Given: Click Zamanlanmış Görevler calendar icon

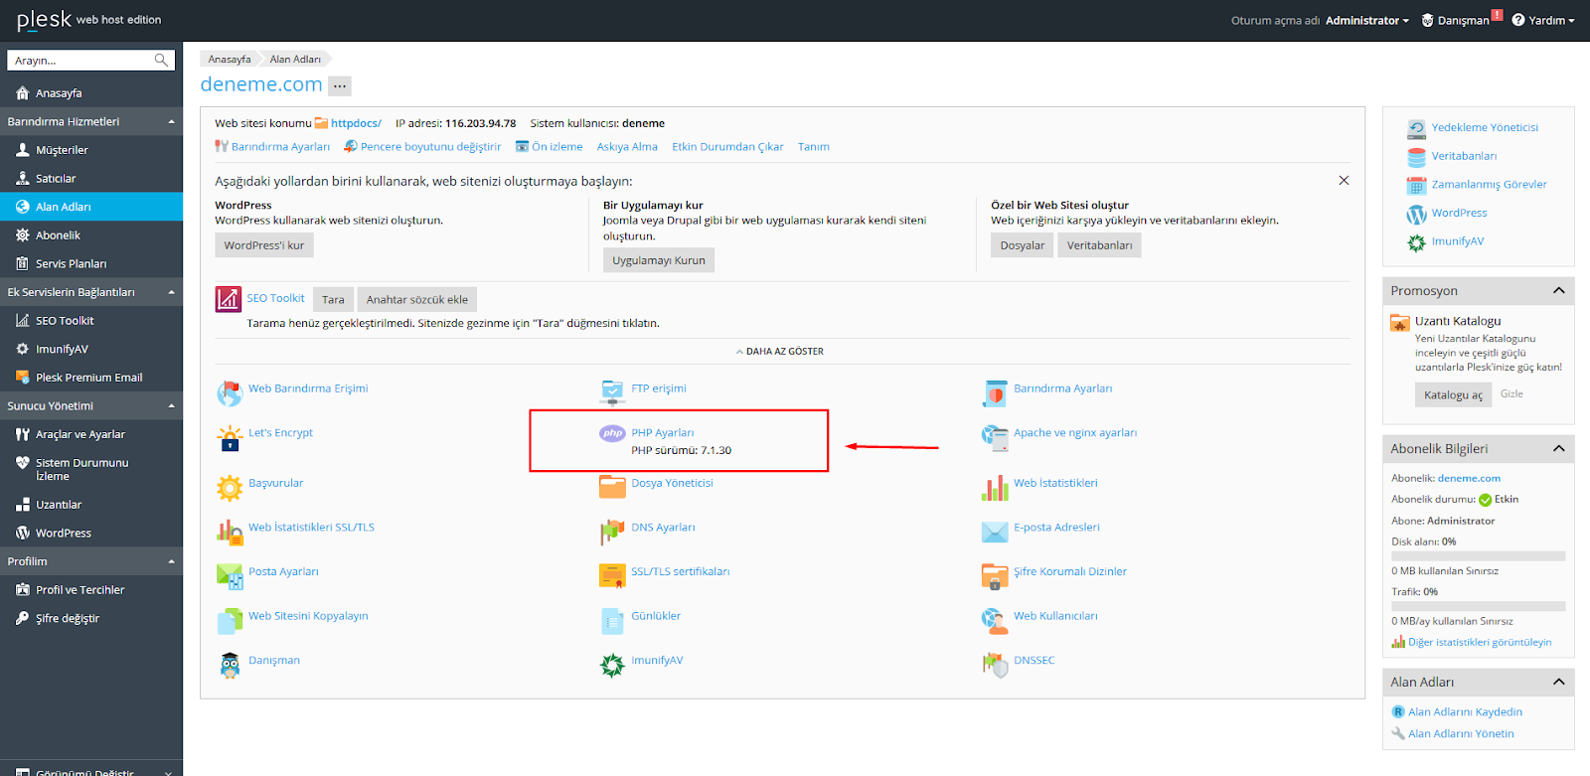Looking at the screenshot, I should pyautogui.click(x=1416, y=186).
